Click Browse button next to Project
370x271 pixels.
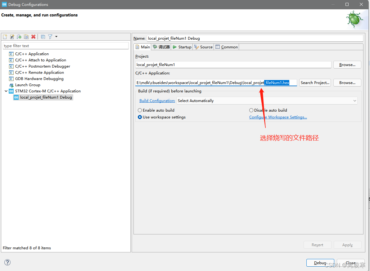(347, 65)
